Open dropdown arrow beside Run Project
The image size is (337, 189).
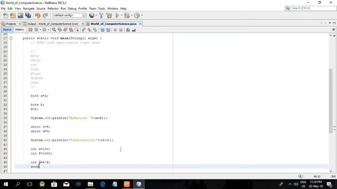pyautogui.click(x=122, y=15)
